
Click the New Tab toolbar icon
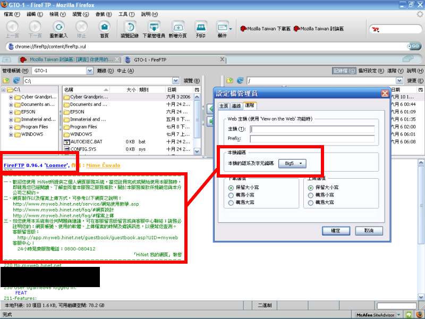(178, 27)
